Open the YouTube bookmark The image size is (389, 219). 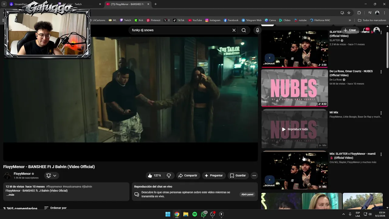(x=195, y=20)
